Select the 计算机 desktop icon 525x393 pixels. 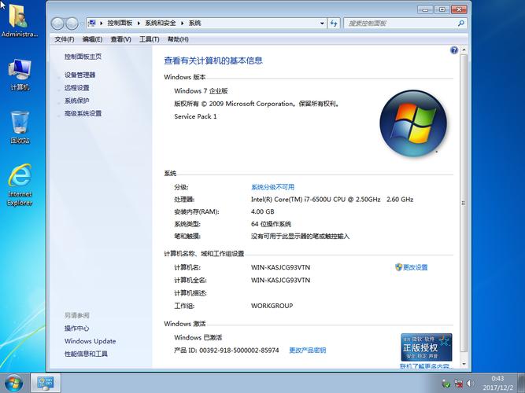(x=20, y=74)
